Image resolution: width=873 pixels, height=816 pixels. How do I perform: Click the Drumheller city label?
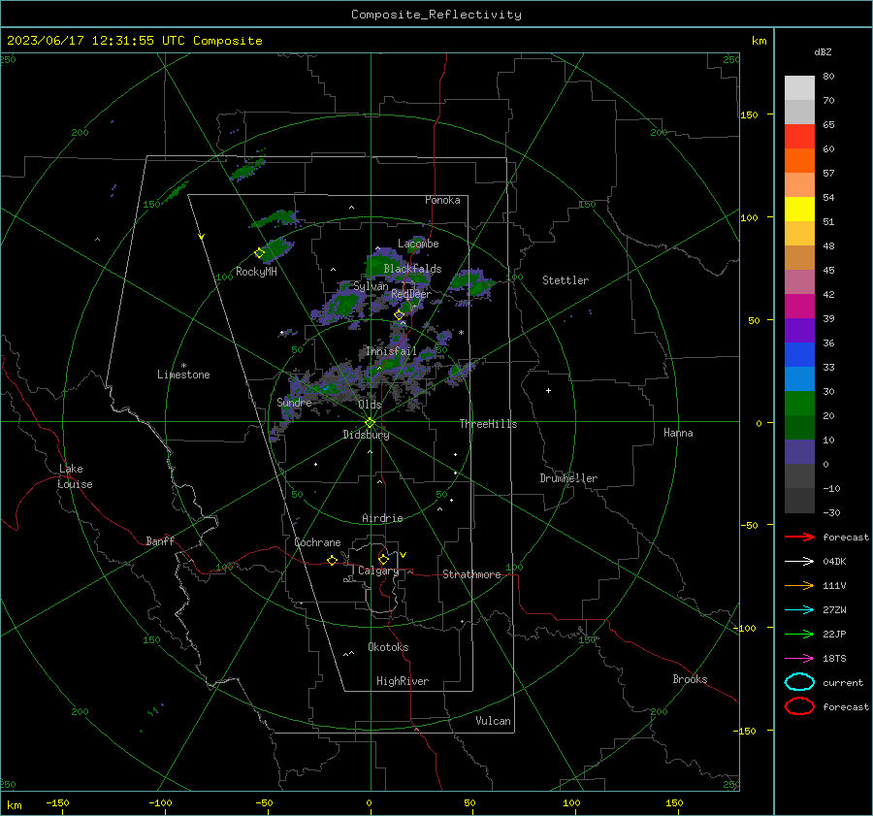coord(568,478)
